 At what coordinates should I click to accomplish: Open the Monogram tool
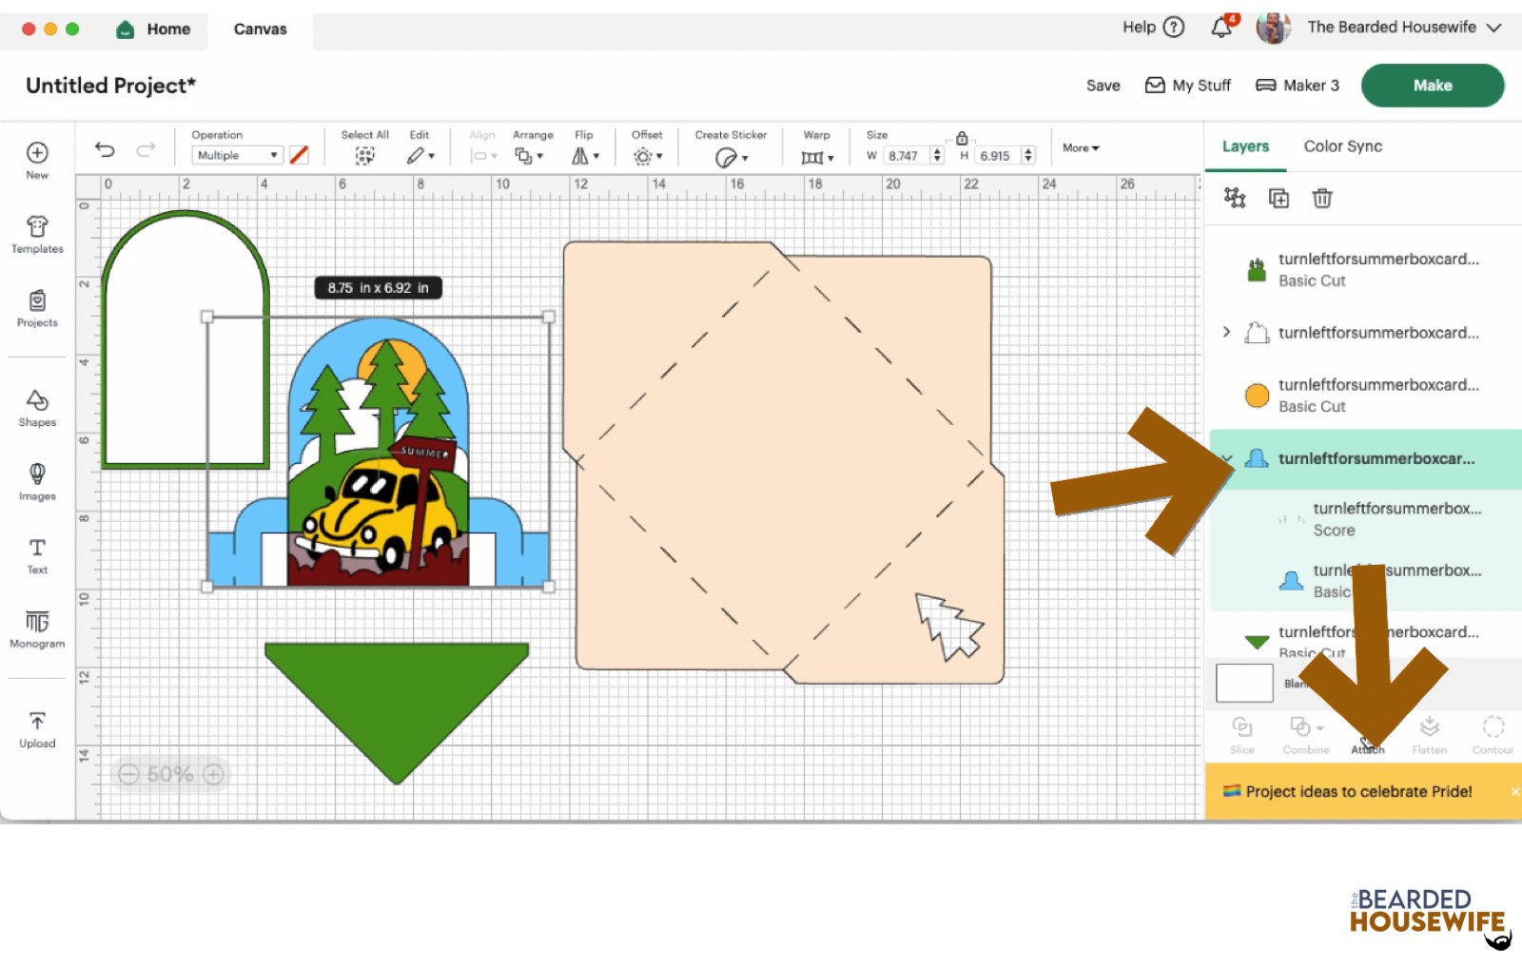pyautogui.click(x=37, y=629)
